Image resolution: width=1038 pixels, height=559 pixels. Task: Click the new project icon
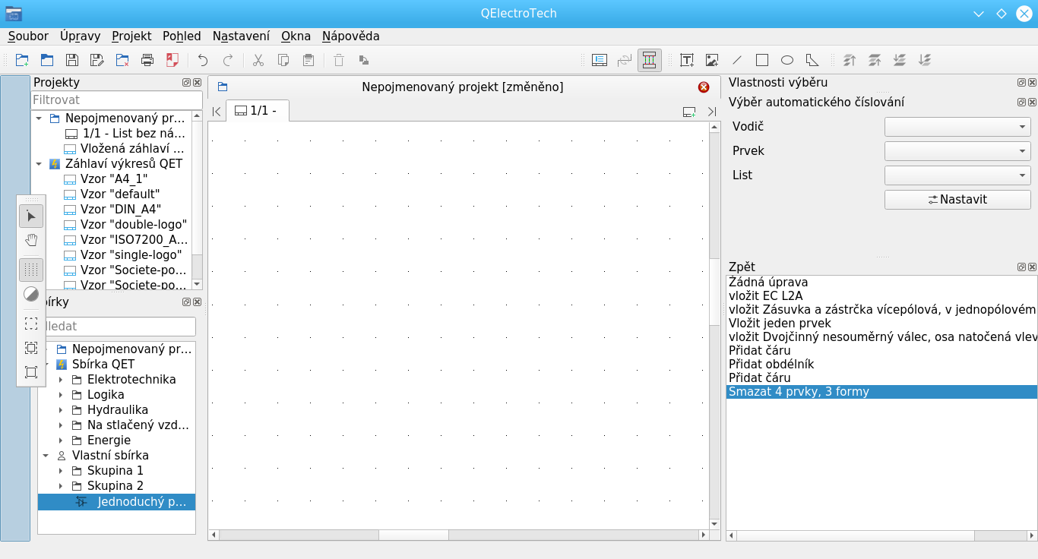pos(22,60)
